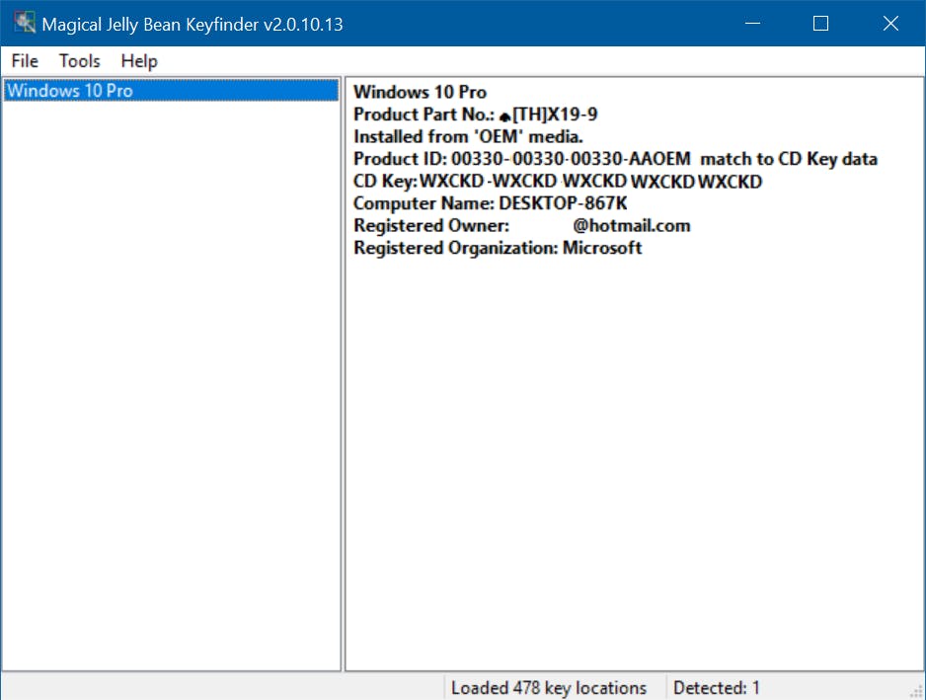Open the Help menu
Screen dimensions: 926x700
[139, 61]
